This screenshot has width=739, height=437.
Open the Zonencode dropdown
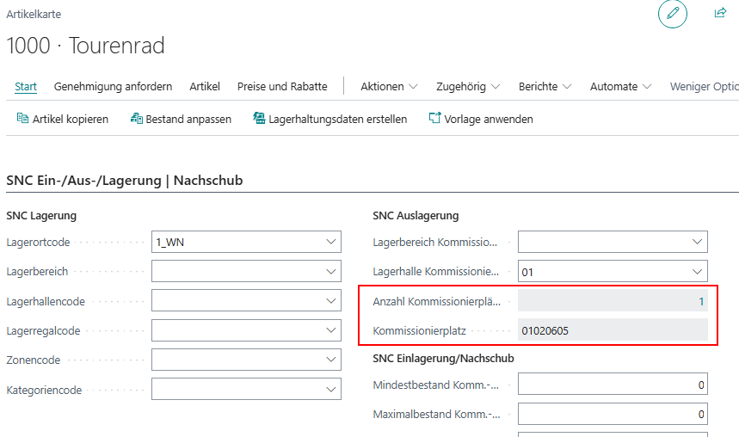click(x=331, y=360)
